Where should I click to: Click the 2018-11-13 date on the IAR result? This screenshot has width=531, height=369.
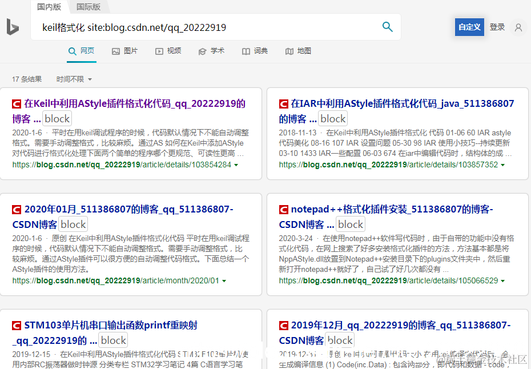(x=297, y=133)
